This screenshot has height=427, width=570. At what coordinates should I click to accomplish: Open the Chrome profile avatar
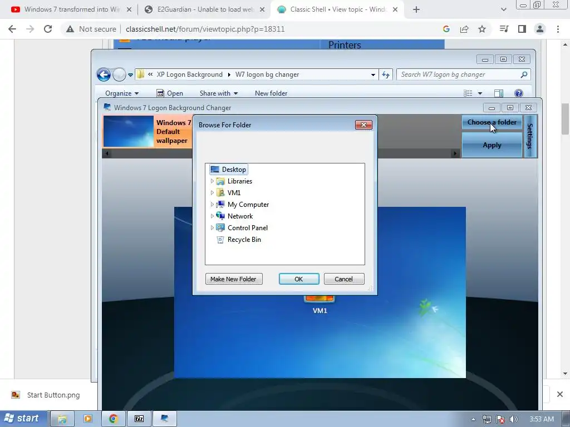(540, 29)
